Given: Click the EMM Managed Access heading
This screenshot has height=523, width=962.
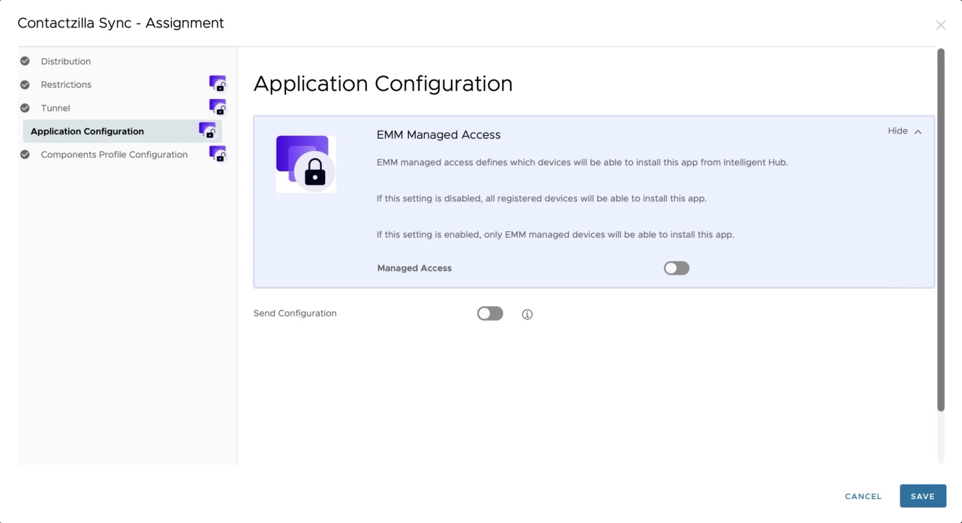Looking at the screenshot, I should pyautogui.click(x=438, y=135).
